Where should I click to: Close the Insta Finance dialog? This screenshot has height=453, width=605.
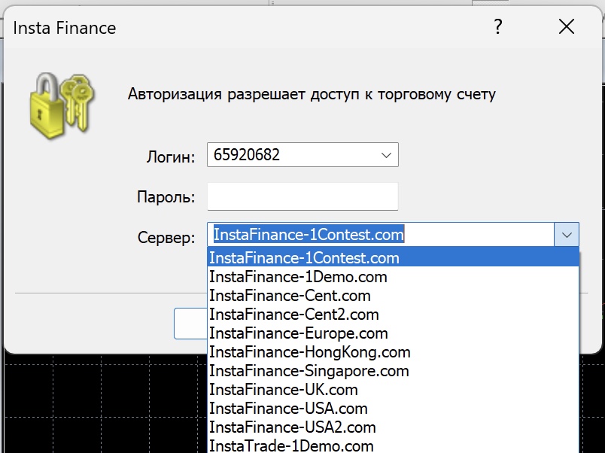point(567,27)
